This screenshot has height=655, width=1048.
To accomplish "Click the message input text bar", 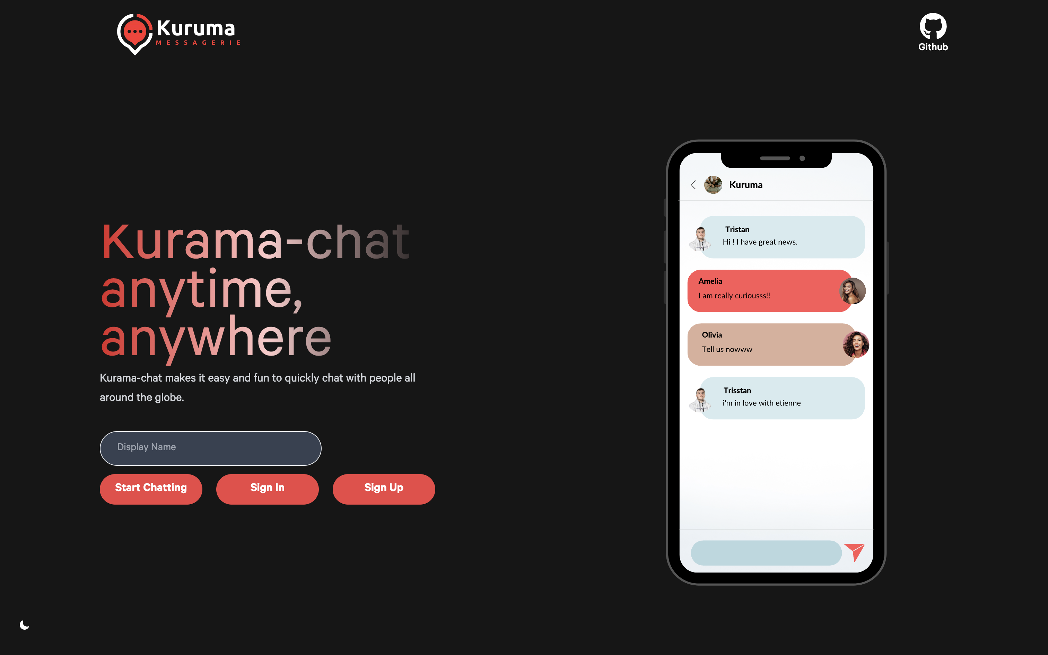I will [x=764, y=551].
